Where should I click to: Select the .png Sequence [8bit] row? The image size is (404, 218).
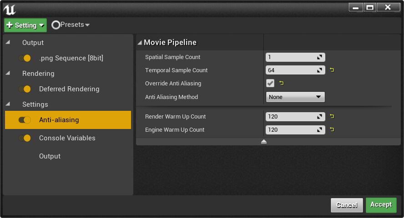click(68, 58)
